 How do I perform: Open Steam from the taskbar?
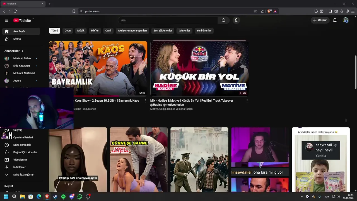[x=55, y=197]
